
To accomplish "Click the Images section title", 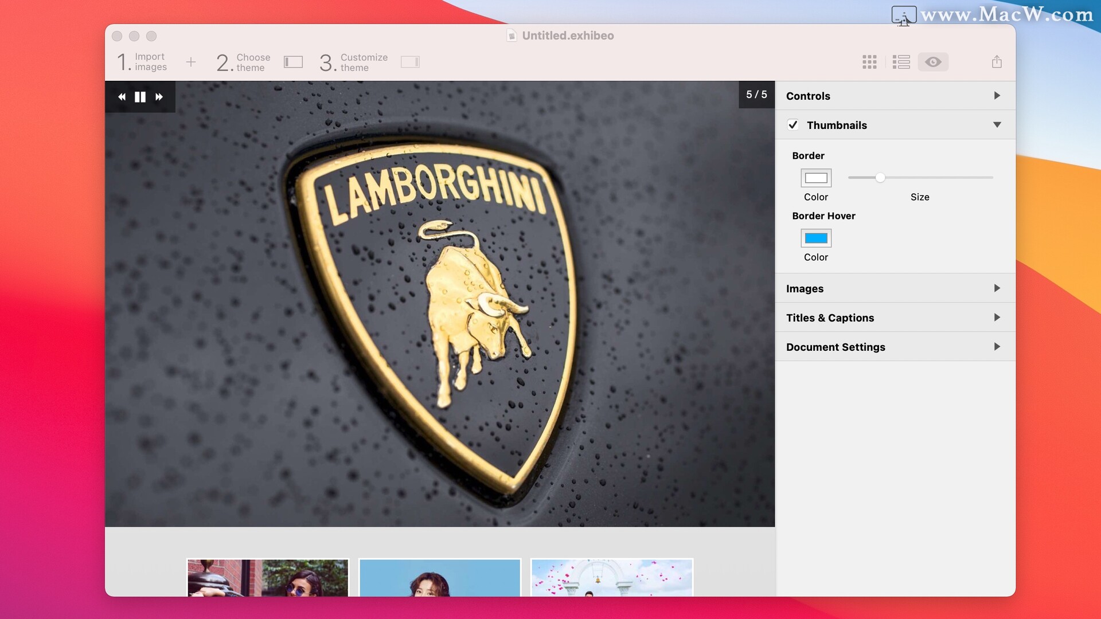I will pyautogui.click(x=805, y=288).
